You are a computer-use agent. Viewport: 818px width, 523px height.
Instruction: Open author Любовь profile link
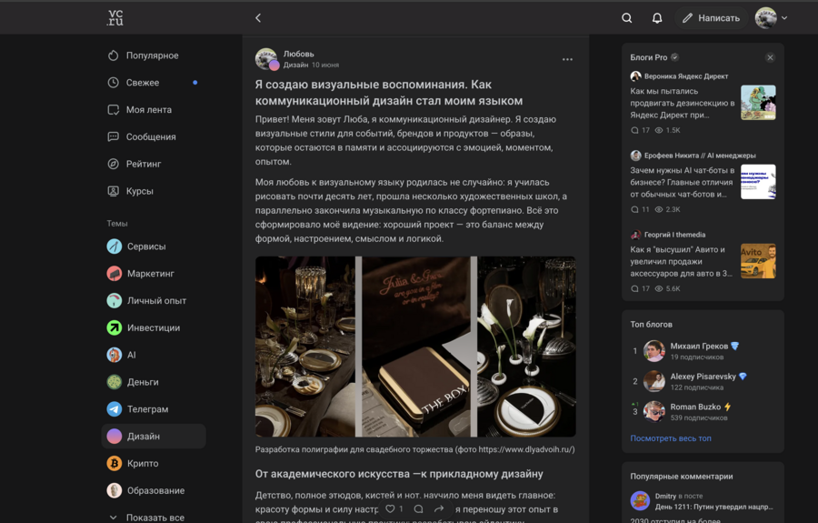298,54
